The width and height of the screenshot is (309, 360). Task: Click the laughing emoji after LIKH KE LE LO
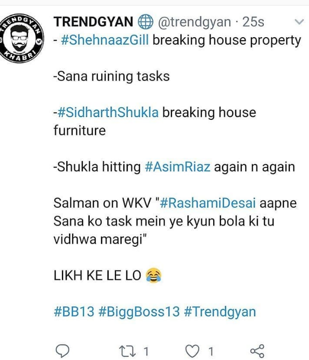tap(153, 275)
